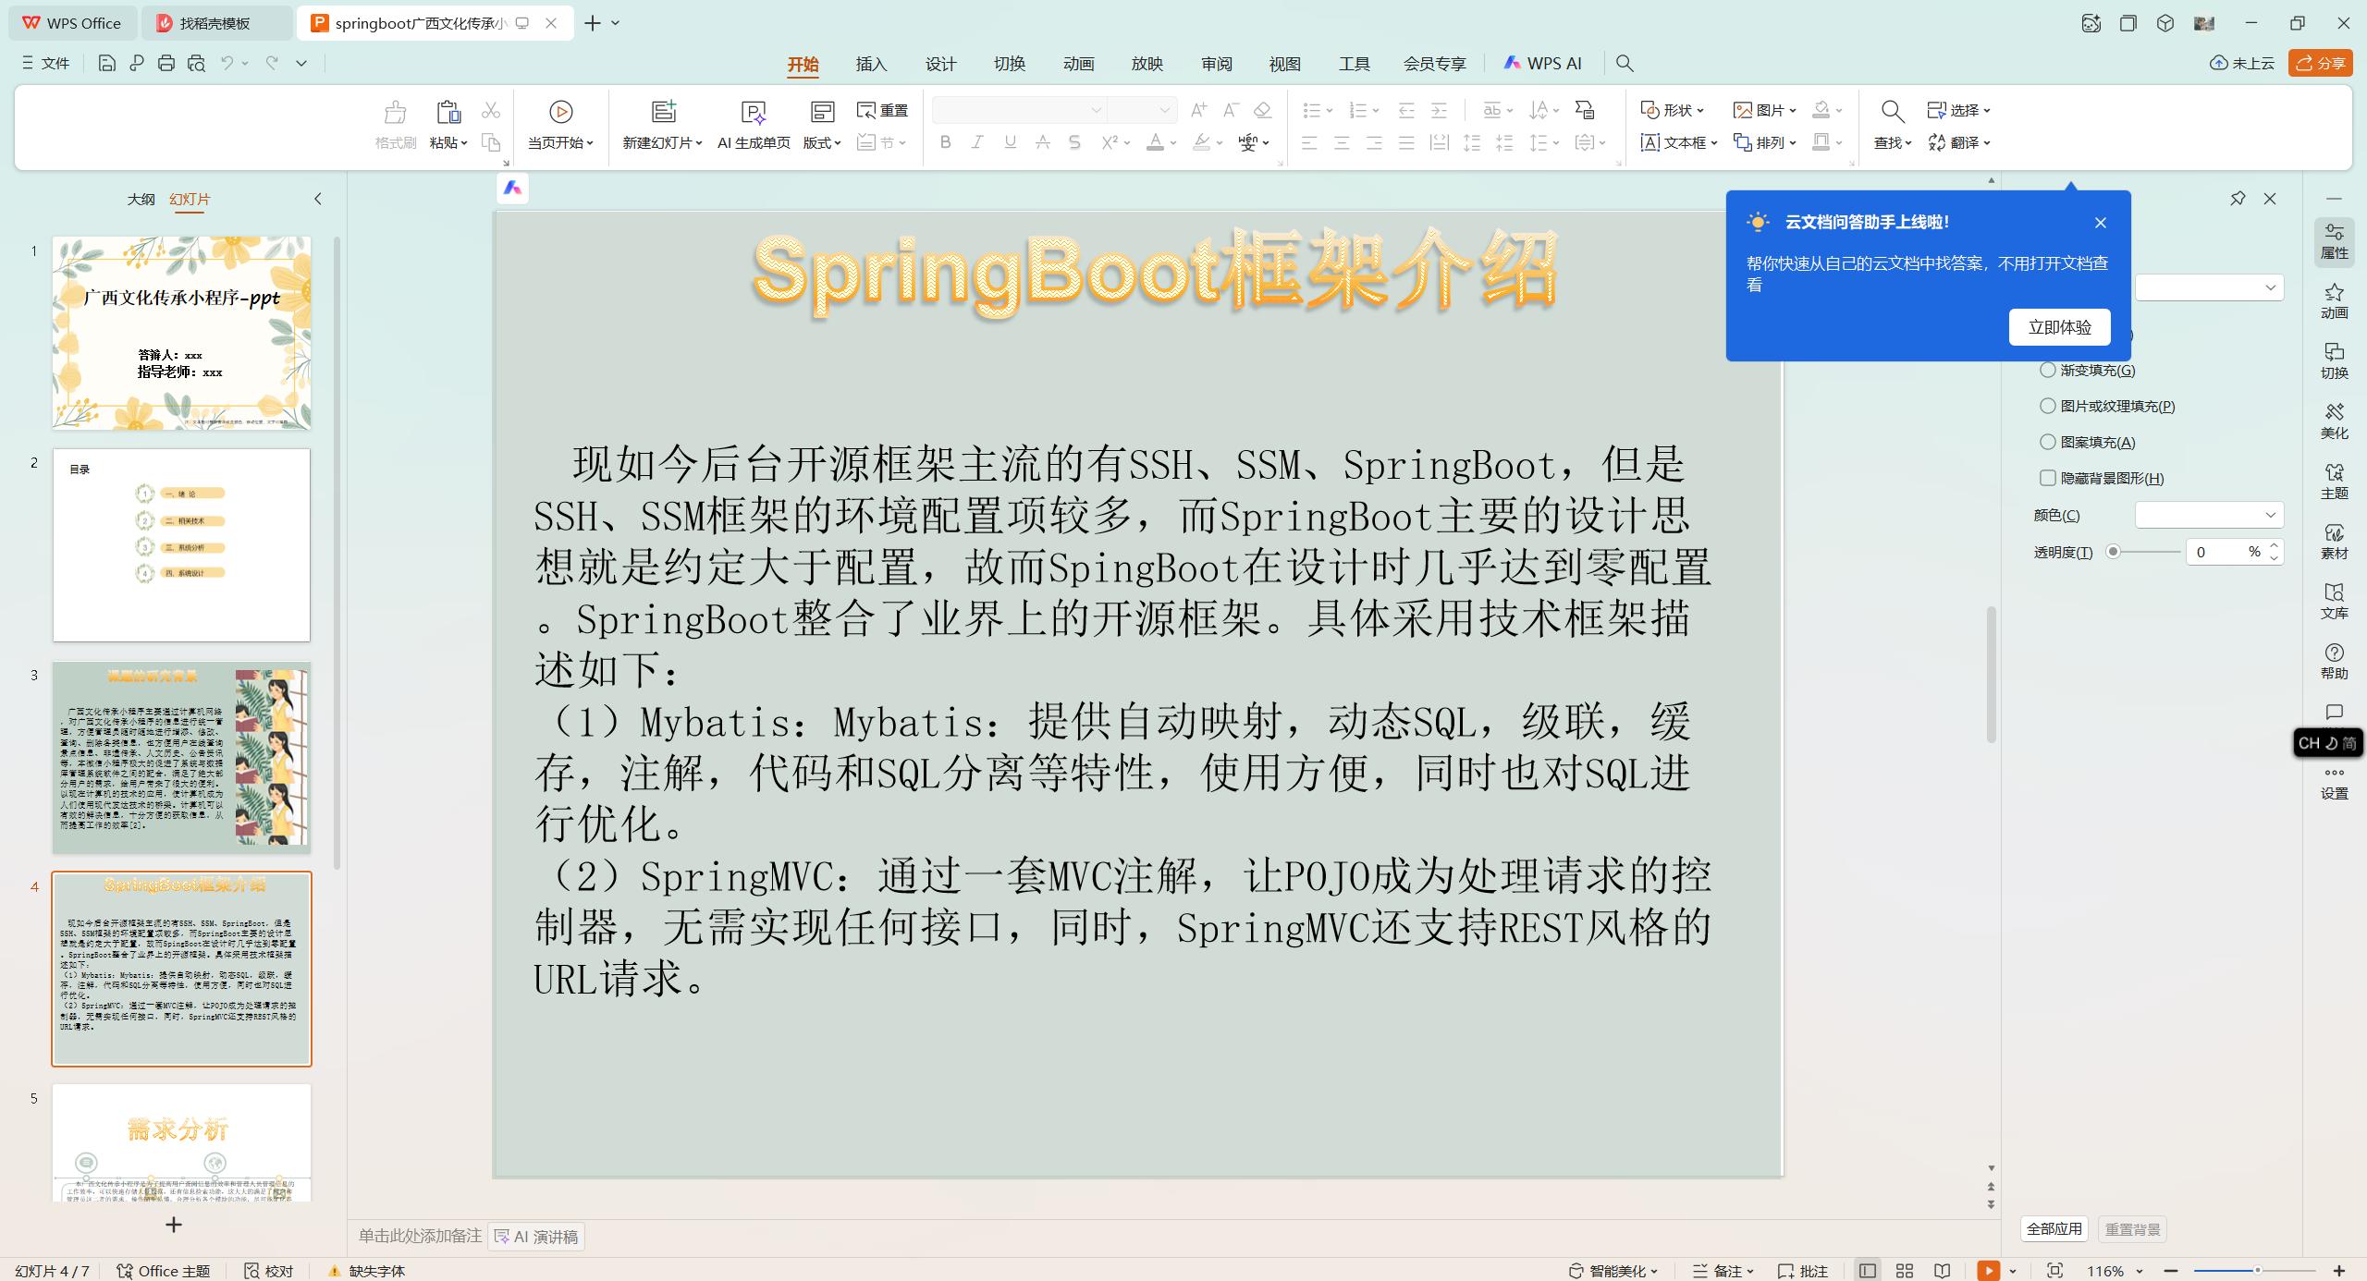This screenshot has width=2367, height=1281.
Task: Switch to the 插入 ribbon tab
Action: pos(870,64)
